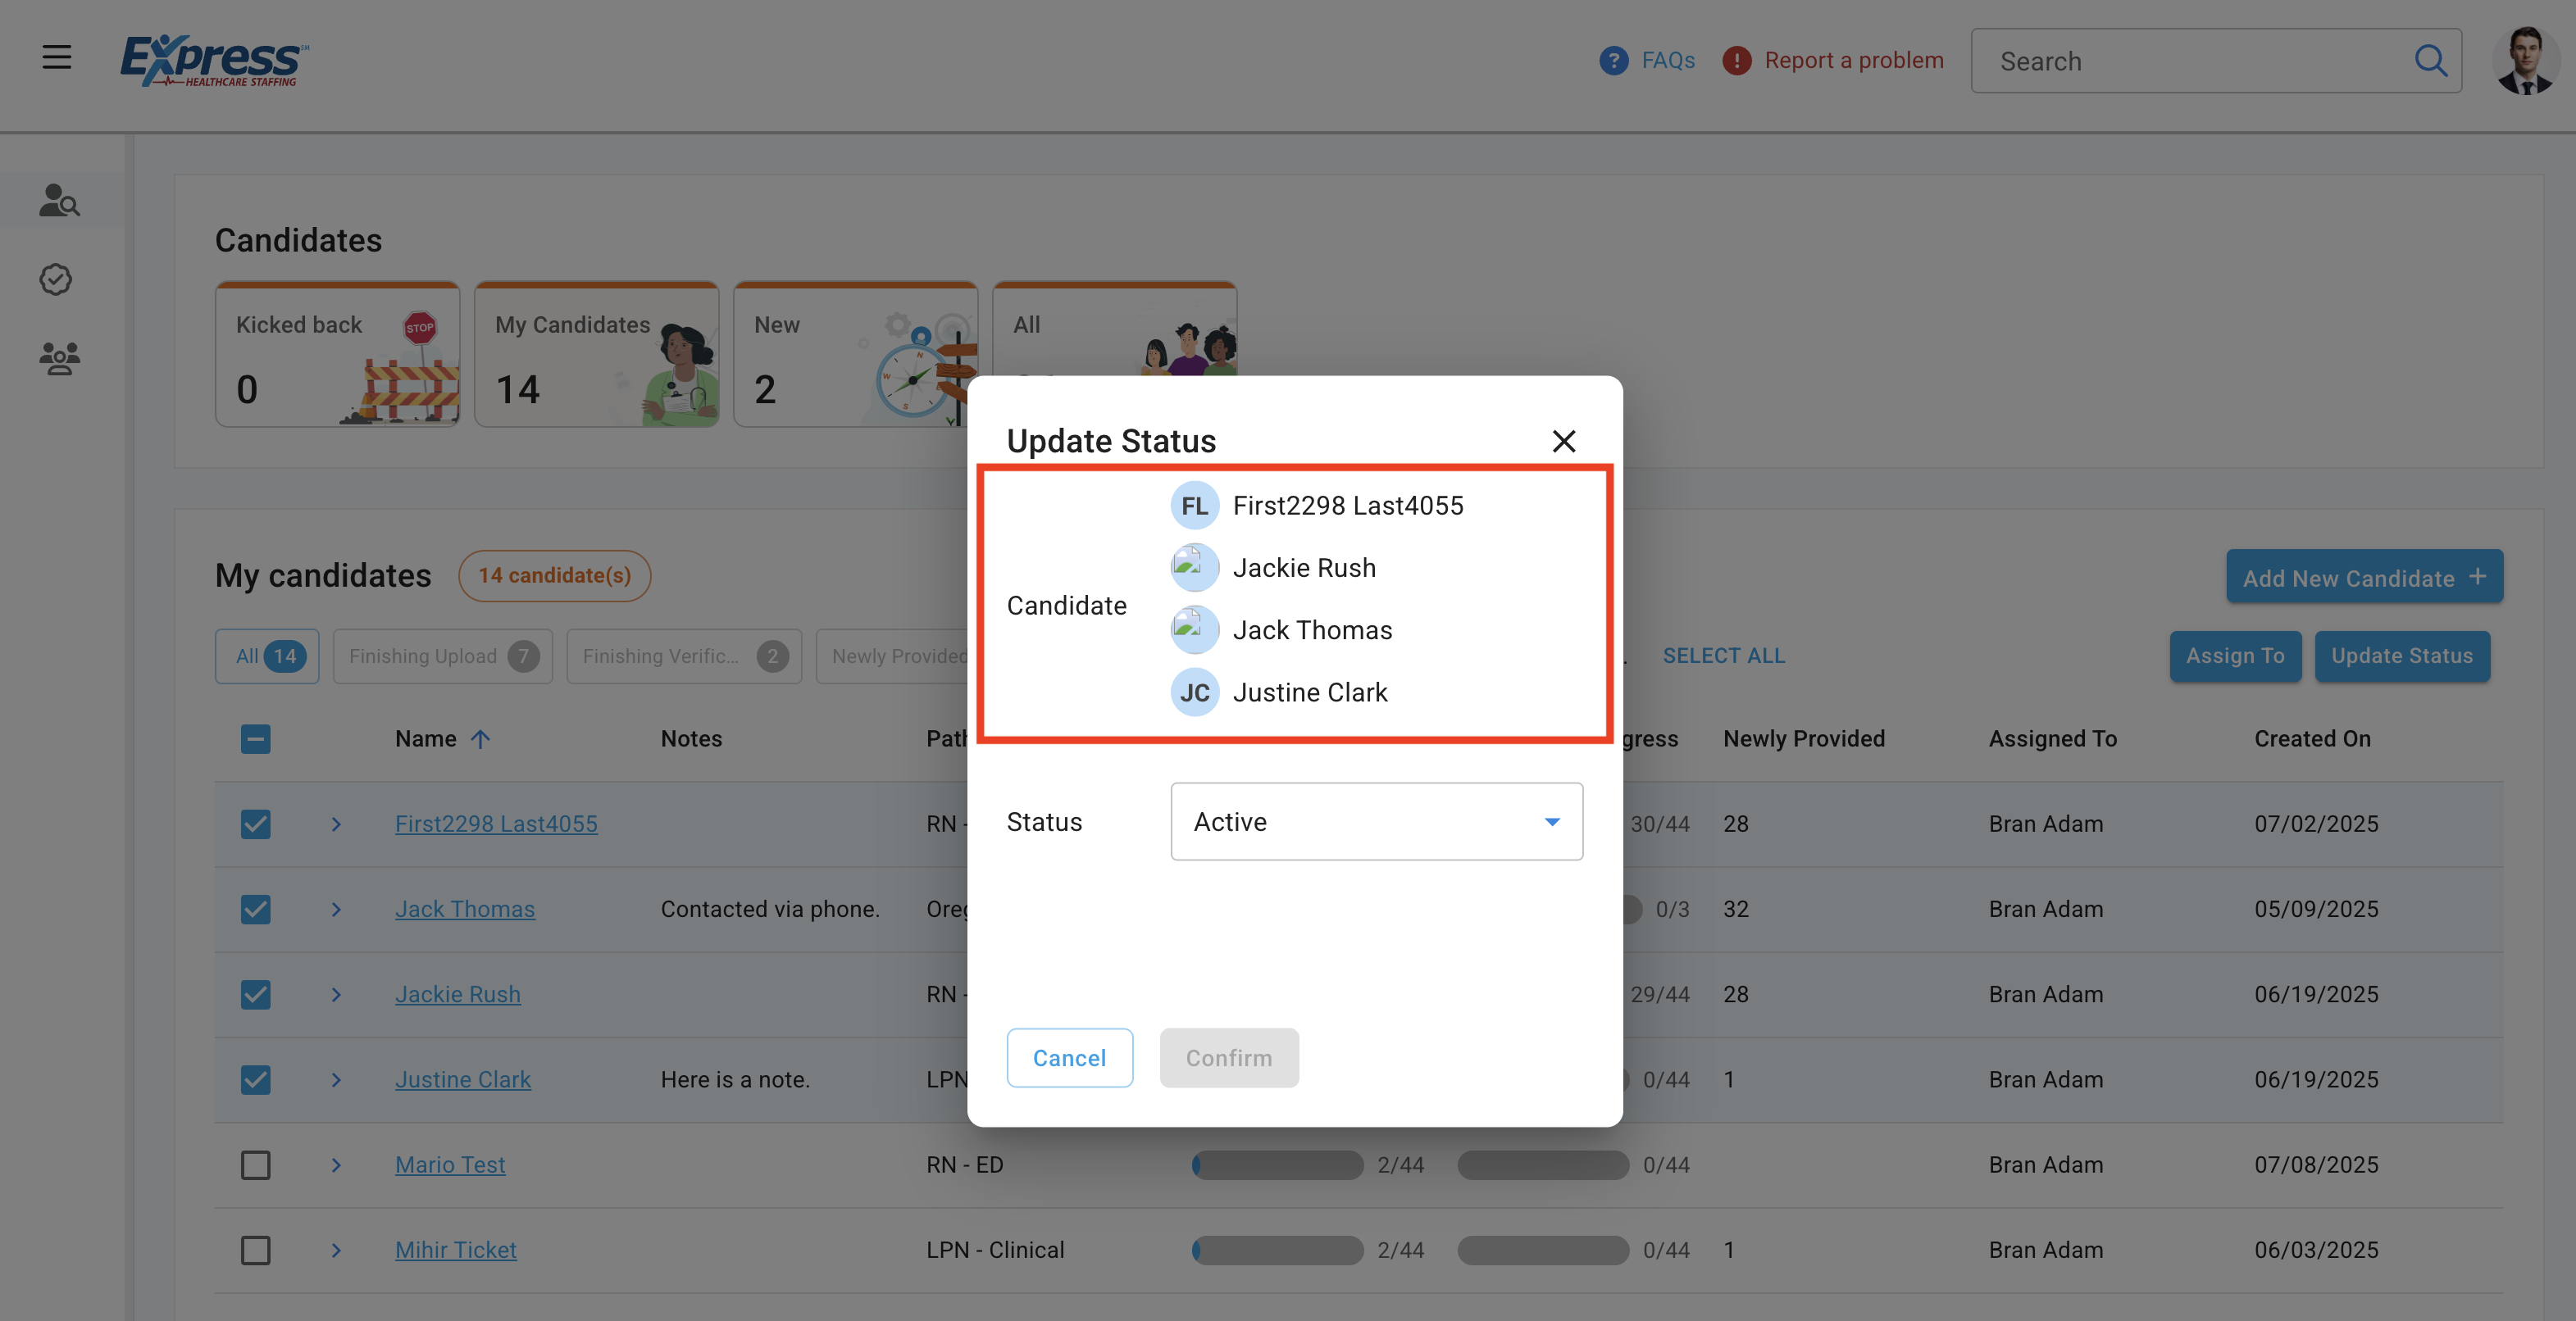Expand the Justine Clark row chevron
The image size is (2576, 1321).
[x=336, y=1080]
